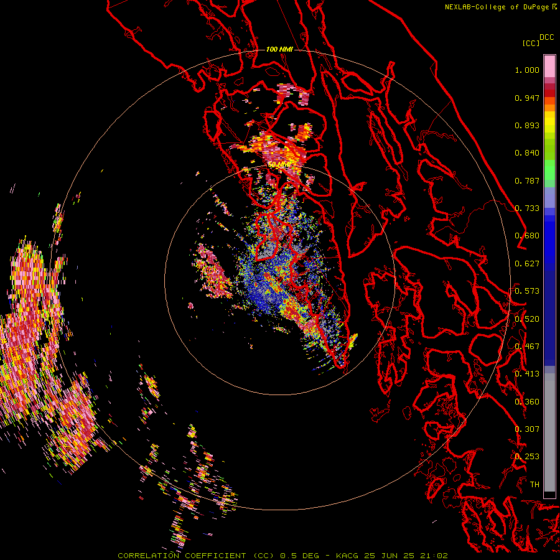Click the 1.000 value on the legend

(527, 70)
